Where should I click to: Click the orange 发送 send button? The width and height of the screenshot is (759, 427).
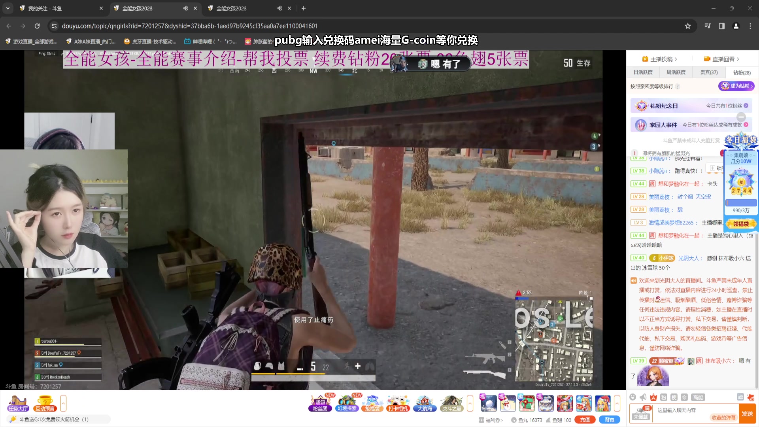747,414
